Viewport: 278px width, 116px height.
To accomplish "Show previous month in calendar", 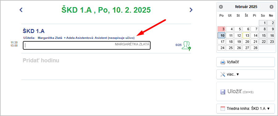I will tap(221, 7).
